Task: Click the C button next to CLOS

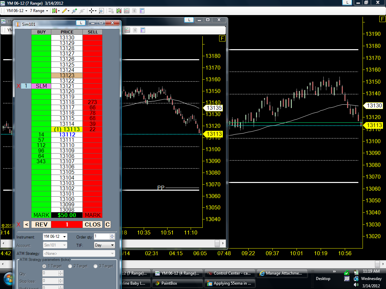Action: point(108,225)
